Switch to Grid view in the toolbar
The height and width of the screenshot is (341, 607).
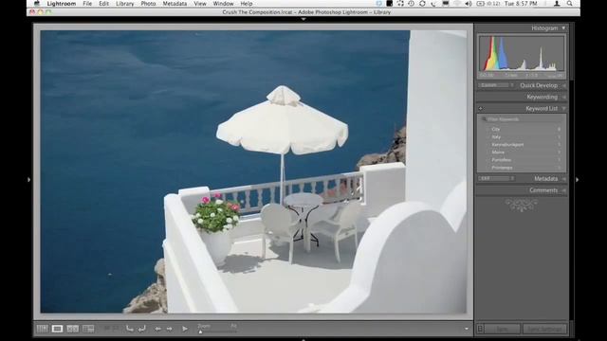tap(42, 329)
